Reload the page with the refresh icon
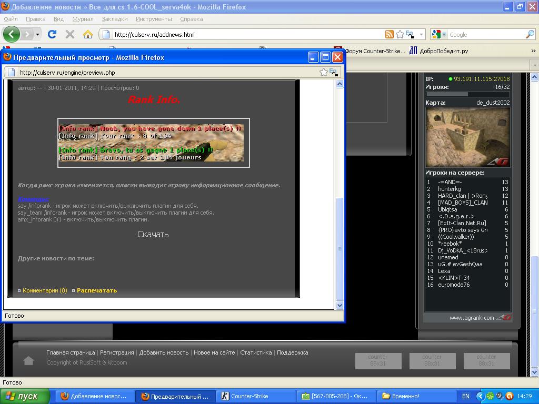This screenshot has width=539, height=404. (x=52, y=34)
